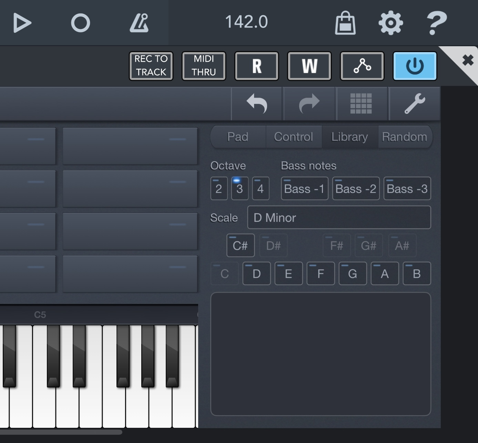
Task: Enable the Bass -2 option
Action: (x=356, y=188)
